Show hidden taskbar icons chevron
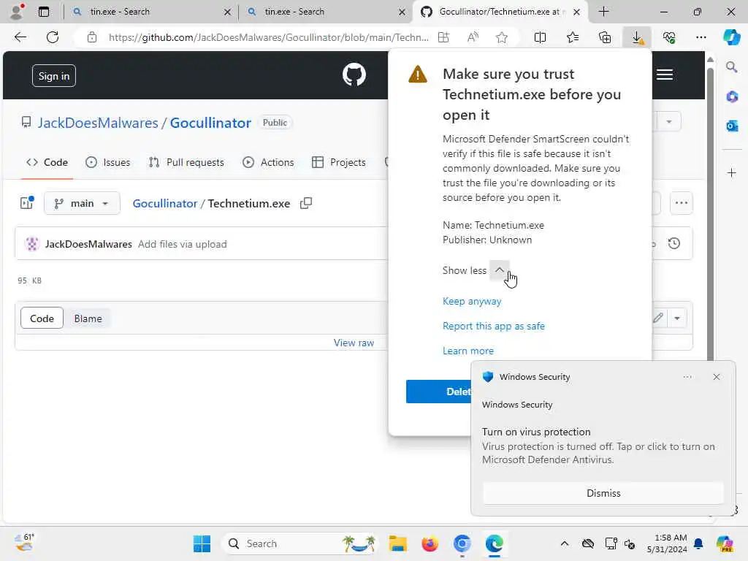Viewport: 748px width, 561px height. click(565, 543)
